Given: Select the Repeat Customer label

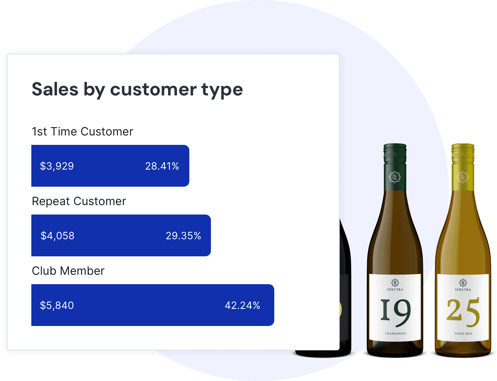Looking at the screenshot, I should tap(79, 201).
